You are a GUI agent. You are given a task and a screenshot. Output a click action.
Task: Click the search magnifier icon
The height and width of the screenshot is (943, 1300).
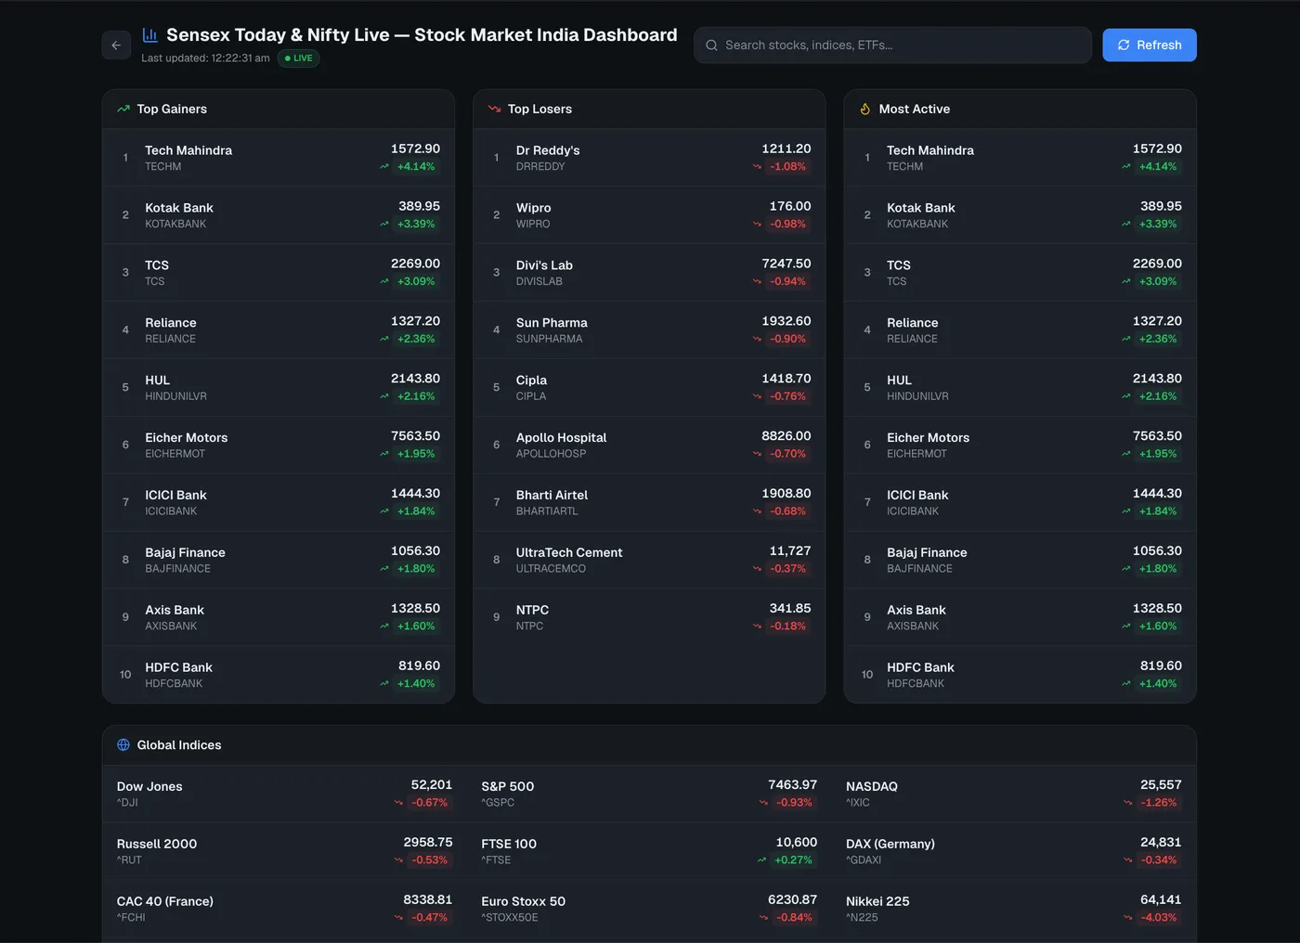coord(711,45)
